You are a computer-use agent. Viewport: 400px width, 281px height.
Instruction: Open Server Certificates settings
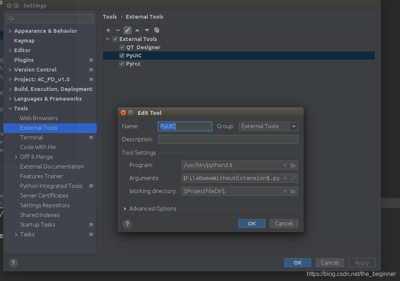pos(44,196)
